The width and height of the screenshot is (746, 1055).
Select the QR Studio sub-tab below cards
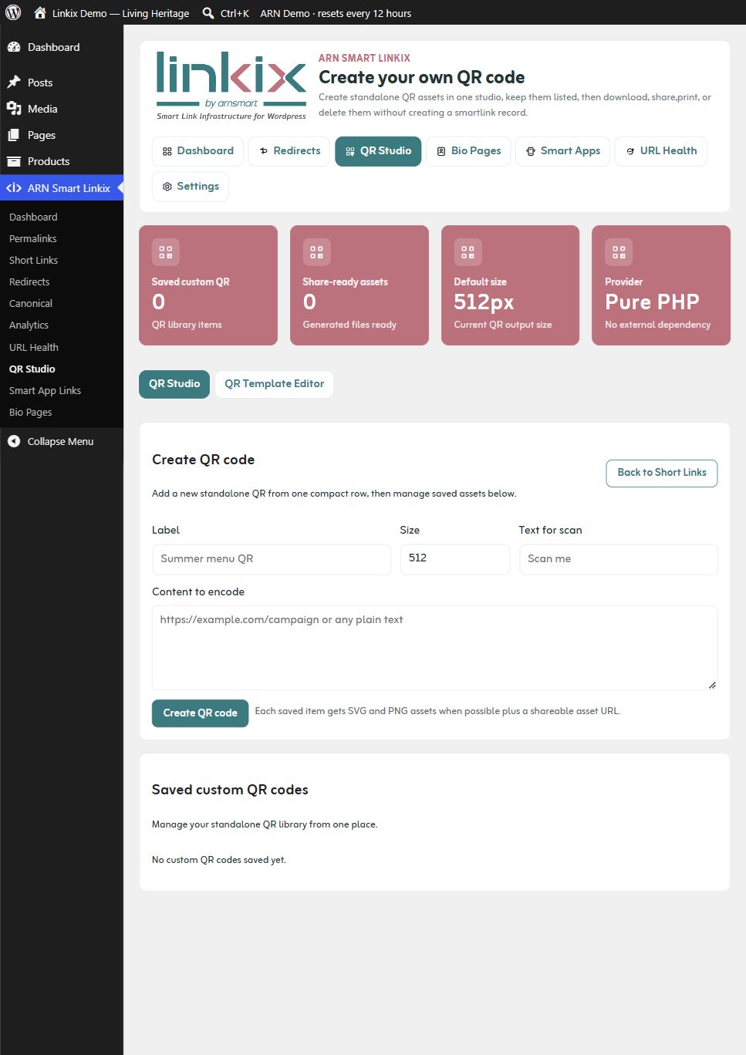tap(174, 383)
